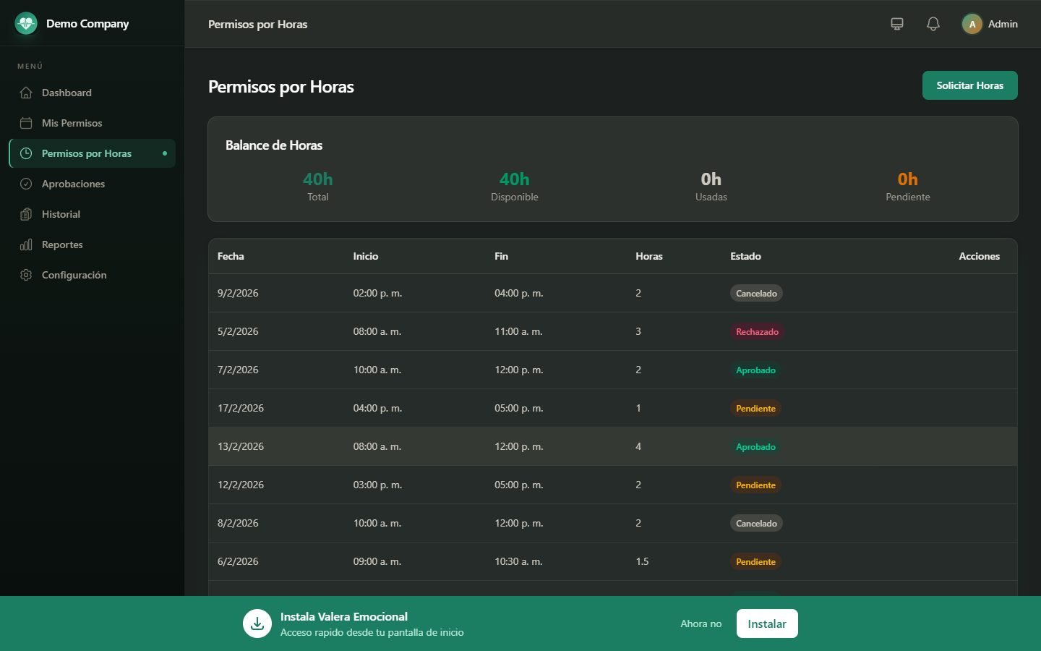Click the Demo Company heart logo
Image resolution: width=1041 pixels, height=651 pixels.
(26, 24)
